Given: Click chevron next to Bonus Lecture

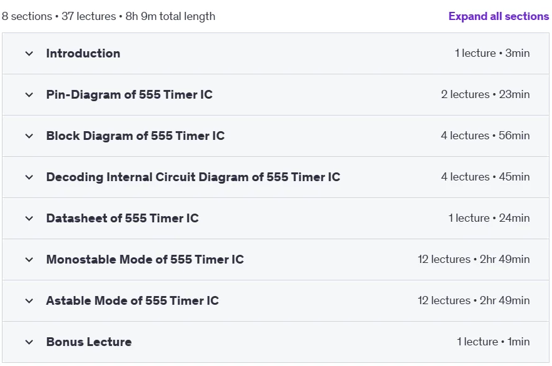Looking at the screenshot, I should (29, 342).
